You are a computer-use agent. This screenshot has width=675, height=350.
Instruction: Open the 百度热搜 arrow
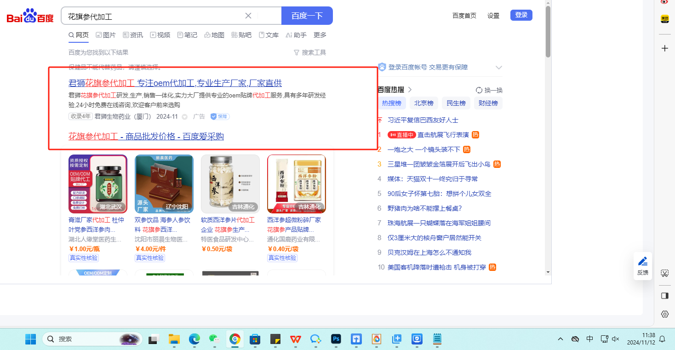point(410,90)
